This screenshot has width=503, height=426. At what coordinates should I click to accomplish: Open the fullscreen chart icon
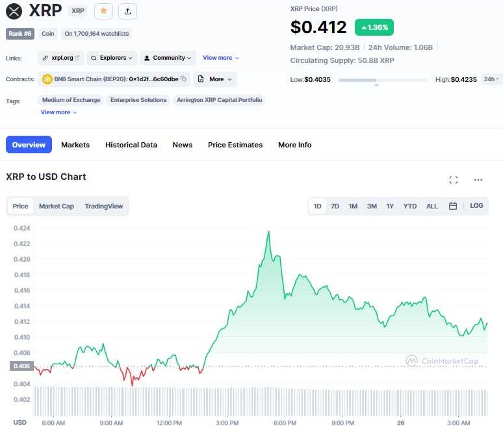[x=454, y=180]
